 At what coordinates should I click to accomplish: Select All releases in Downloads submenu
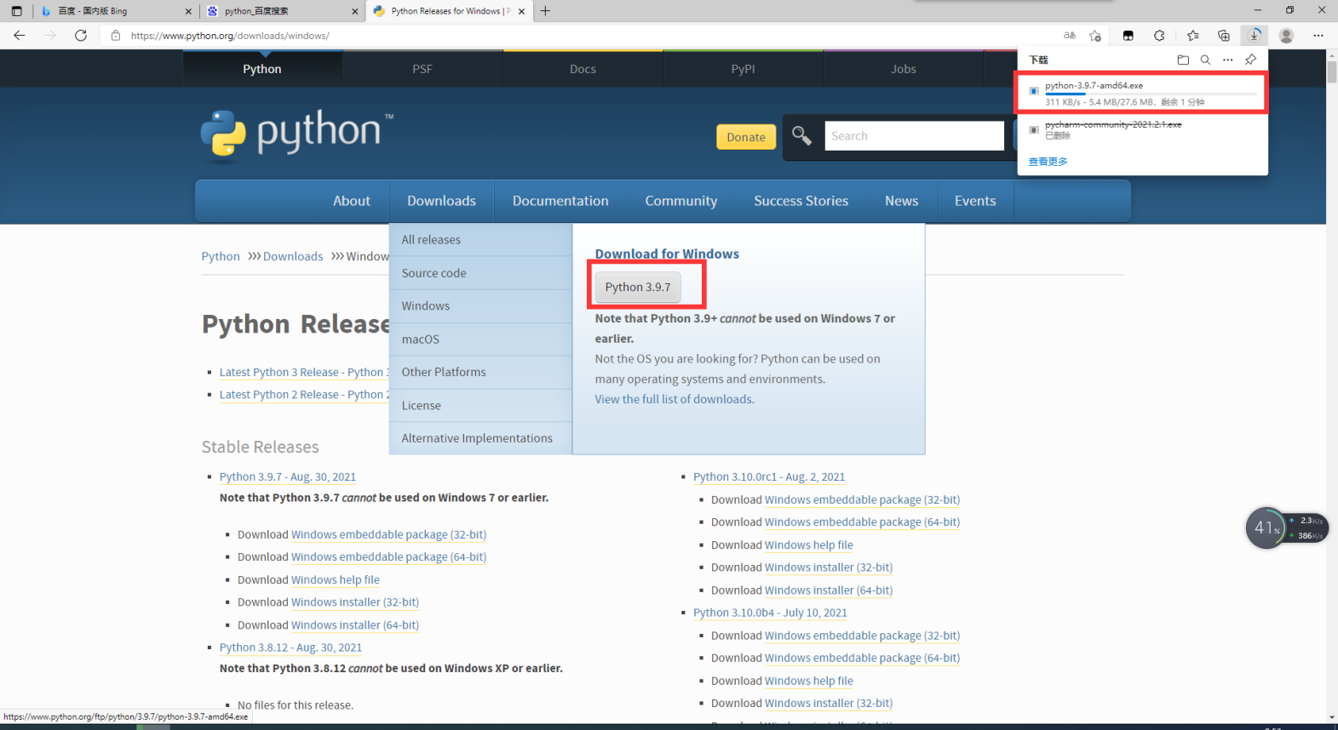pyautogui.click(x=480, y=240)
